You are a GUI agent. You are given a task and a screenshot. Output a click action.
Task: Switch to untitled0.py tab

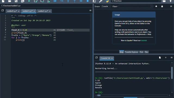click(x=12, y=11)
